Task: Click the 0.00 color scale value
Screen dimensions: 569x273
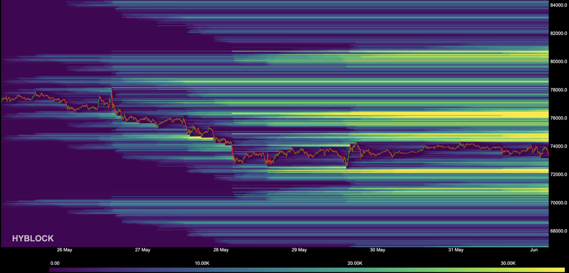Action: pyautogui.click(x=55, y=263)
